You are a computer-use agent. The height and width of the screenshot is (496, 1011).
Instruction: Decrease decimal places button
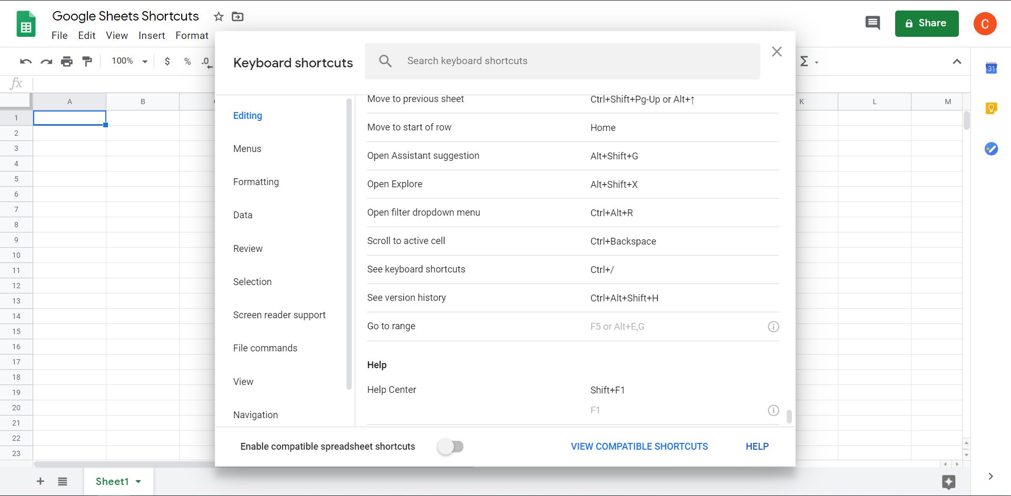click(207, 62)
